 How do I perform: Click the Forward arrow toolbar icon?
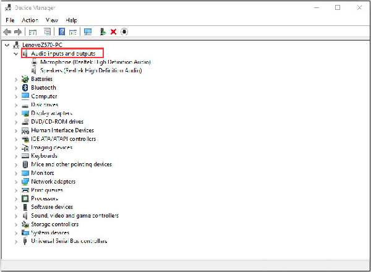pos(18,32)
